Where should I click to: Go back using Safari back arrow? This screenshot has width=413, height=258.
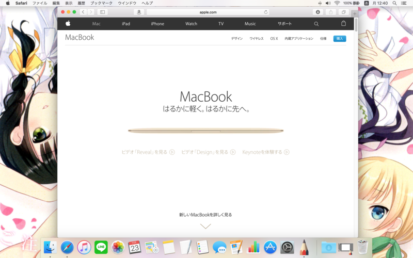click(x=83, y=12)
